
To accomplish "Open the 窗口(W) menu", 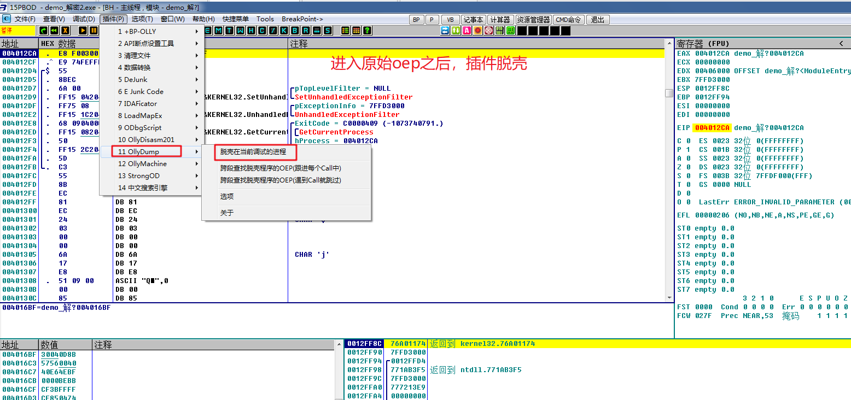I will click(172, 19).
